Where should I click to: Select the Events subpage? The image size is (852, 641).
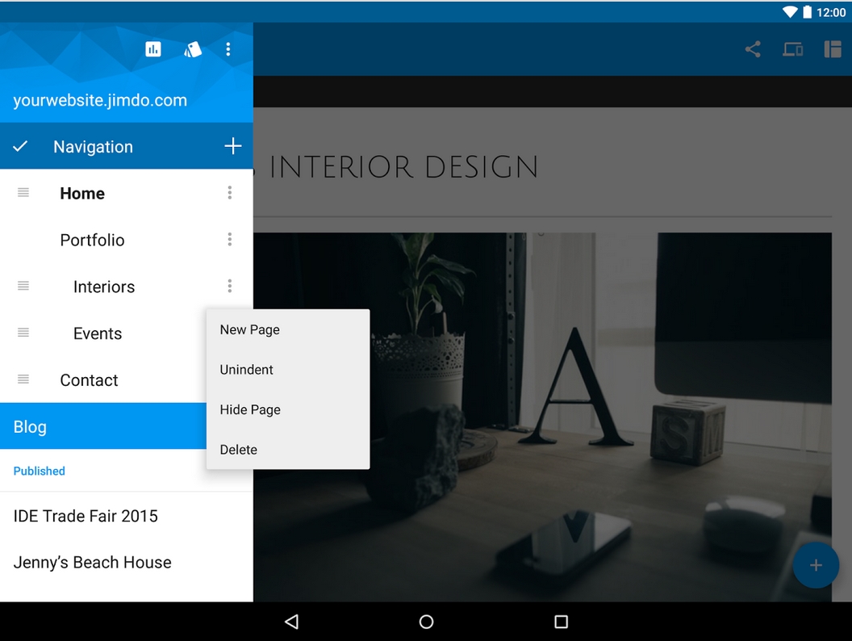click(x=98, y=333)
